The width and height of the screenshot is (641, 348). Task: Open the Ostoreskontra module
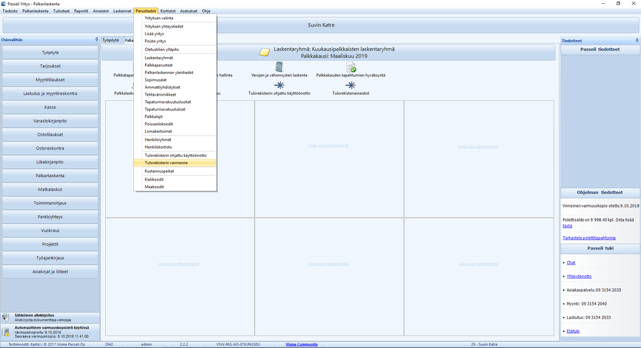[50, 148]
